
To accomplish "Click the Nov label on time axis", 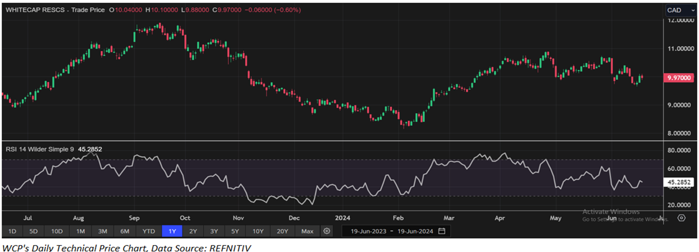I will pos(238,218).
